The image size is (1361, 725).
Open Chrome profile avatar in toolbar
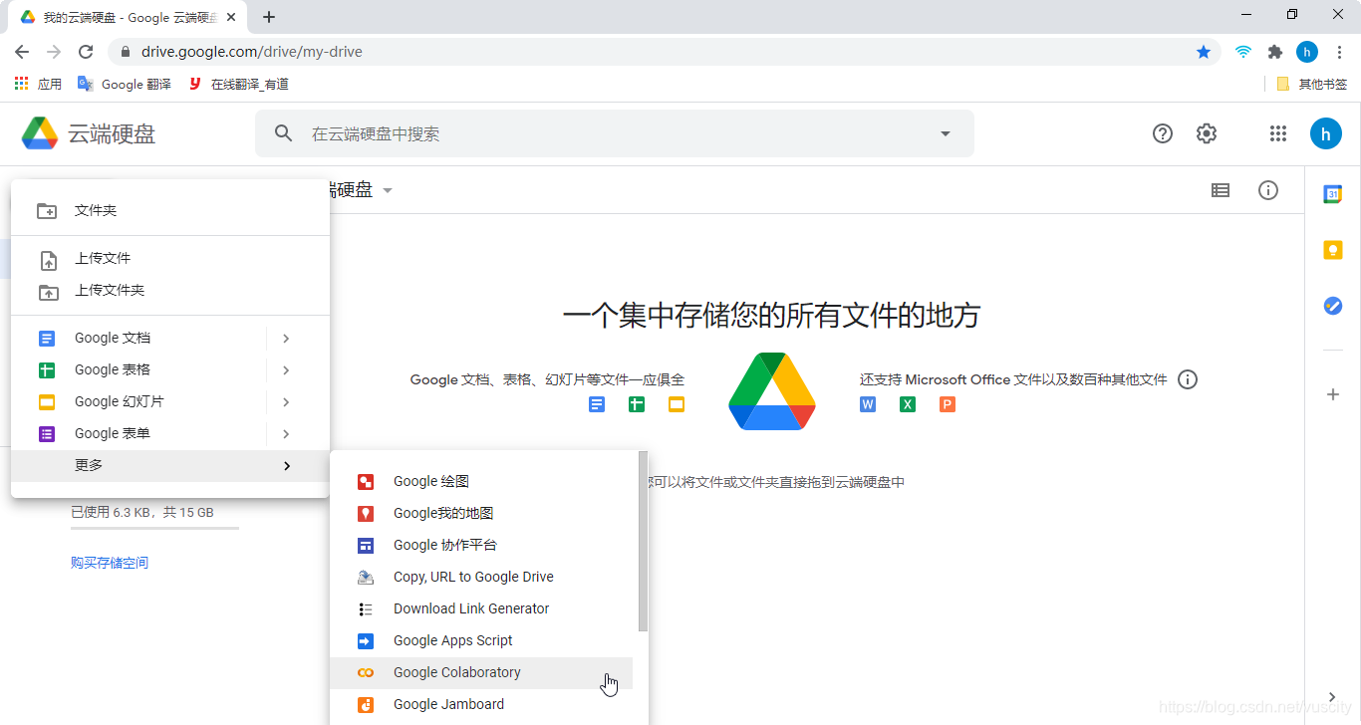coord(1307,52)
